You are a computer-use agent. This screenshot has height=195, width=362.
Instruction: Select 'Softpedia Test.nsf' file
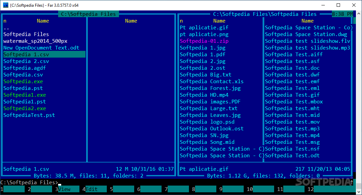tap(292, 149)
